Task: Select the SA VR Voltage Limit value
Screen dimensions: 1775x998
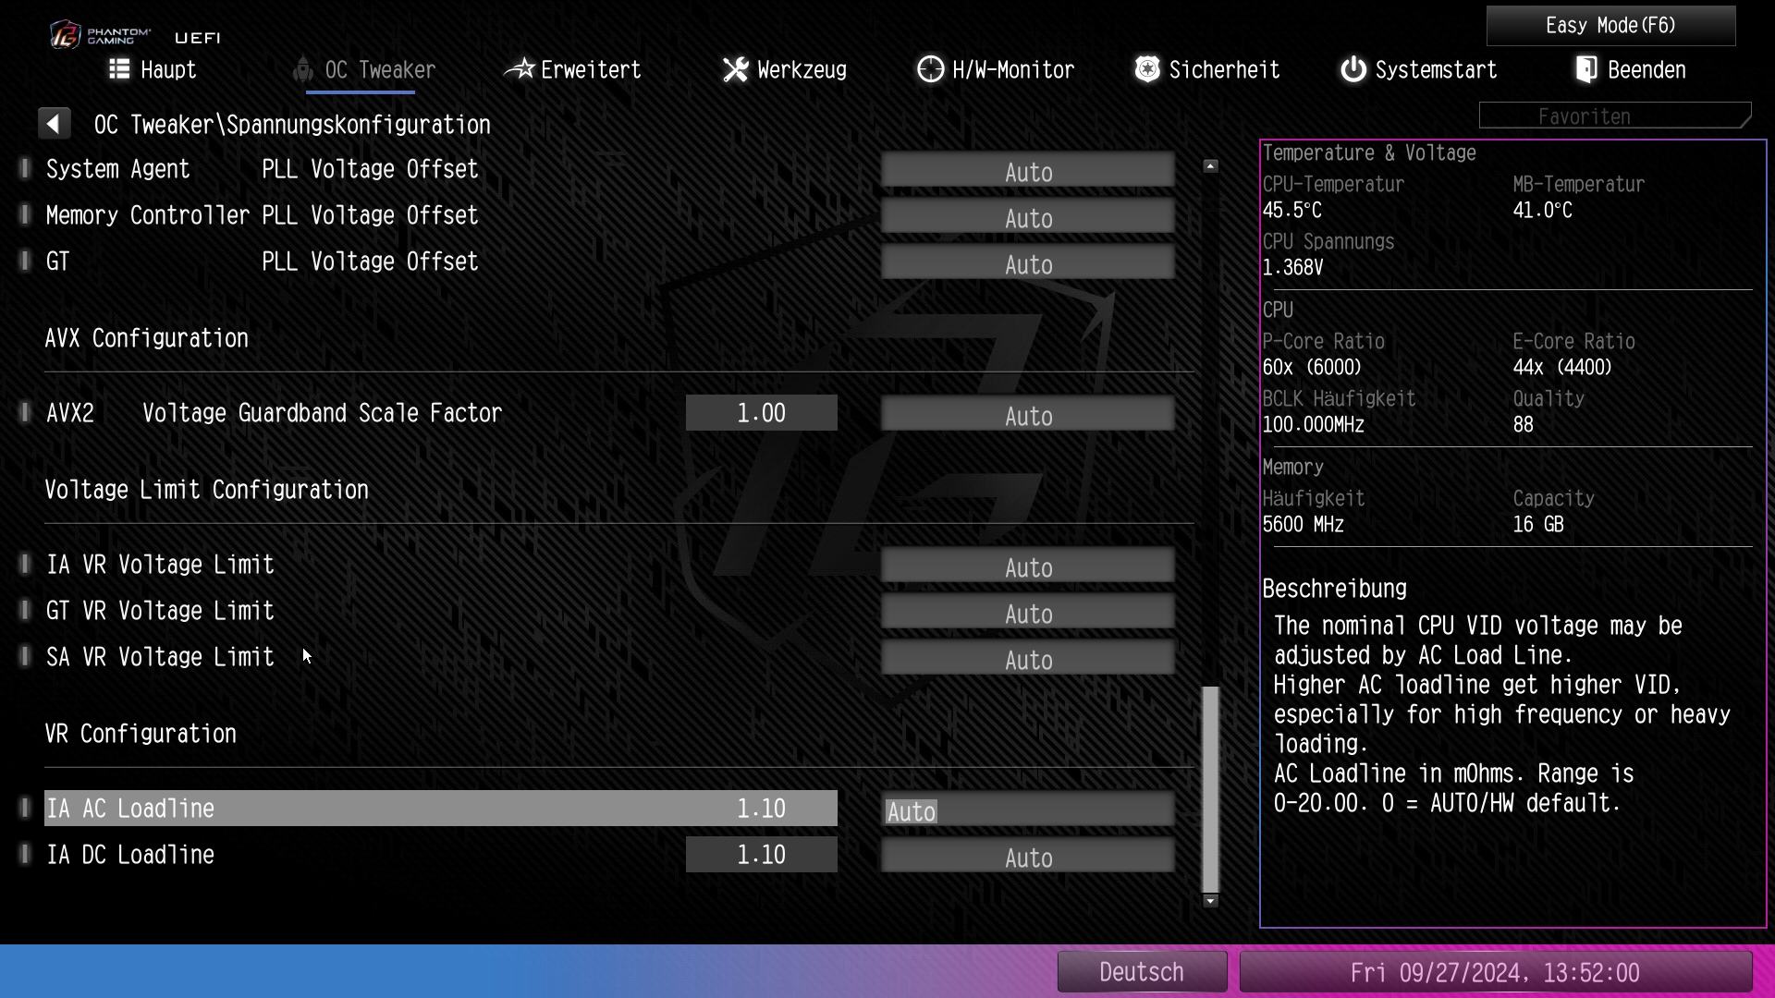Action: coord(1027,659)
